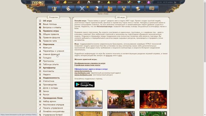Open the Клан breadcrumb link
Image resolution: width=206 pixels, height=116 pixels.
[106, 14]
